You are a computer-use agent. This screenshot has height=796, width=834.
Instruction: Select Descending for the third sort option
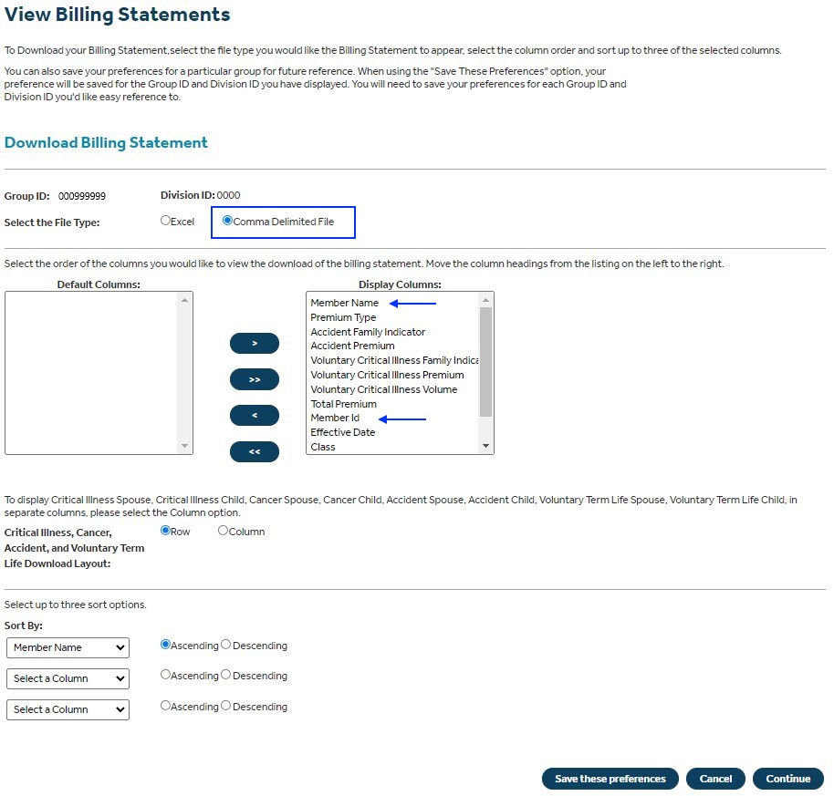pyautogui.click(x=225, y=706)
